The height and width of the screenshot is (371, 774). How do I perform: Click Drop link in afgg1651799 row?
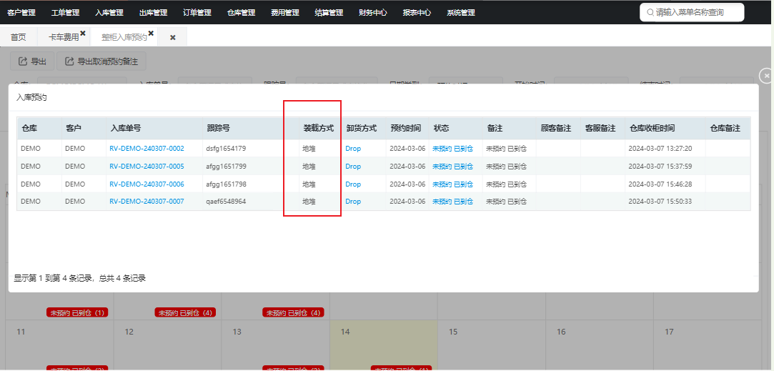[353, 166]
